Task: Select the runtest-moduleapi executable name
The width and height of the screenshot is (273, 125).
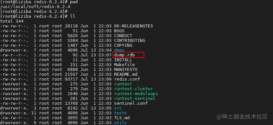Action: click(x=136, y=94)
